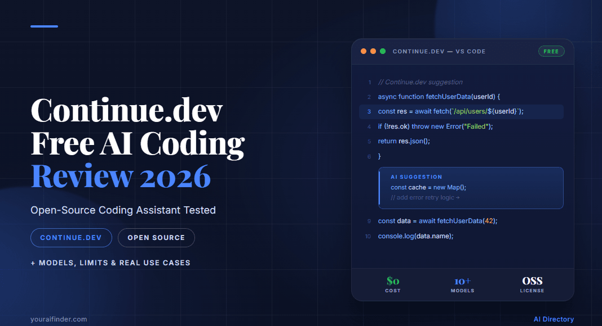
Task: Click the blue 'Review 2026' headline
Action: point(121,176)
